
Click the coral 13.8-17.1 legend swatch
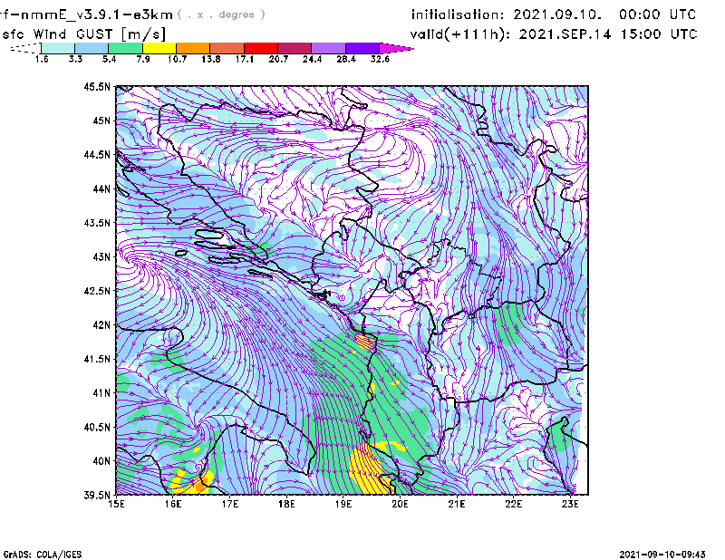pos(227,48)
